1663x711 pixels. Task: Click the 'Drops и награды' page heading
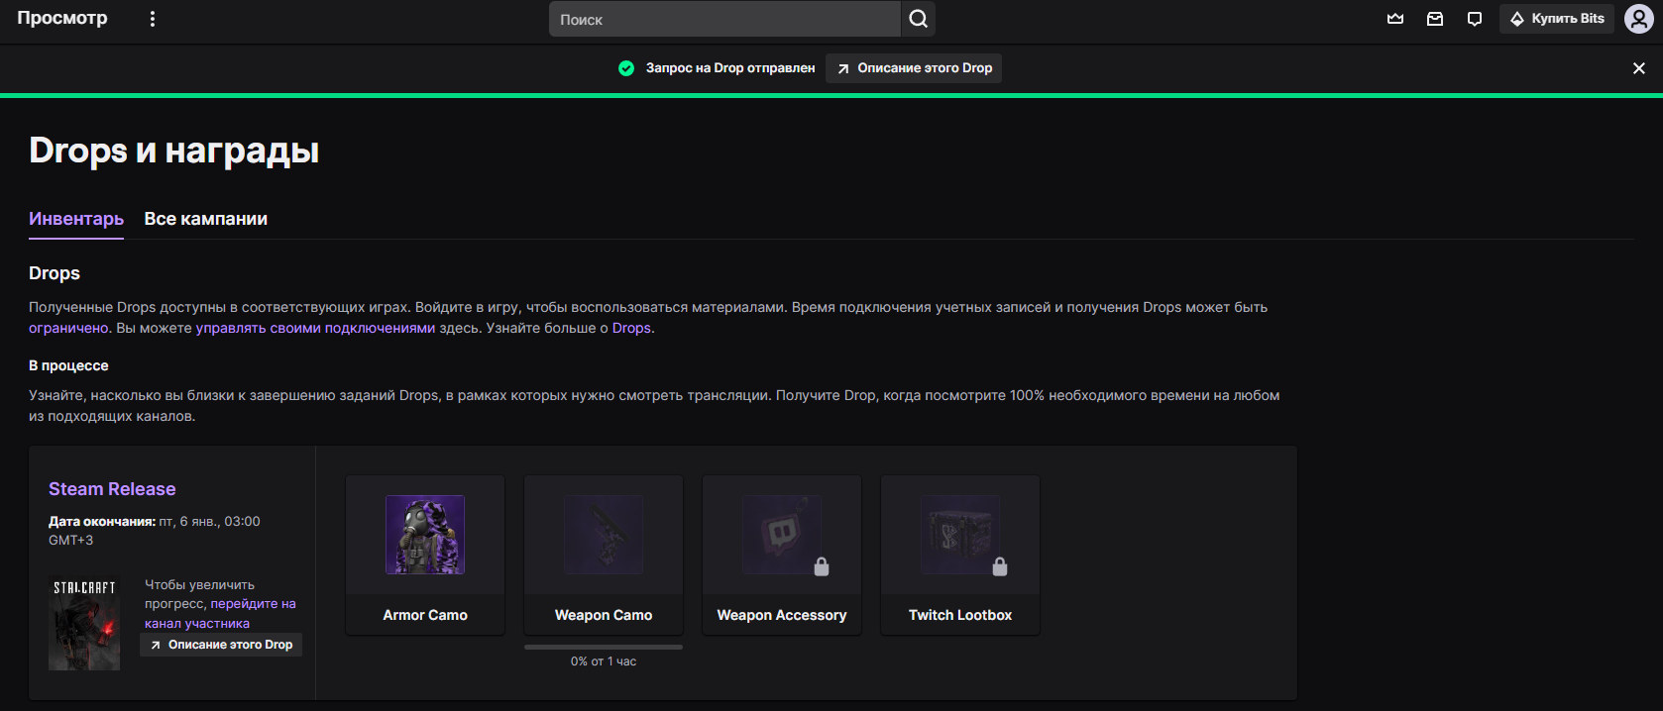[174, 151]
